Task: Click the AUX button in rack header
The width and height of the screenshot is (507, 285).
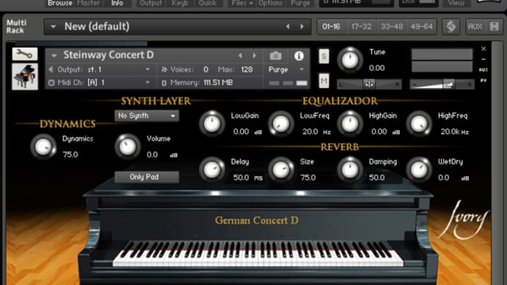Action: point(475,26)
